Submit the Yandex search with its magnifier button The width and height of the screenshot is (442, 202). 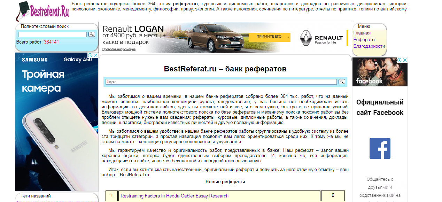pos(342,81)
